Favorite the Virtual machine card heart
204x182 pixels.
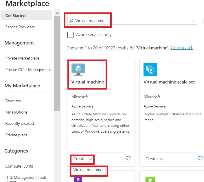(x=128, y=158)
